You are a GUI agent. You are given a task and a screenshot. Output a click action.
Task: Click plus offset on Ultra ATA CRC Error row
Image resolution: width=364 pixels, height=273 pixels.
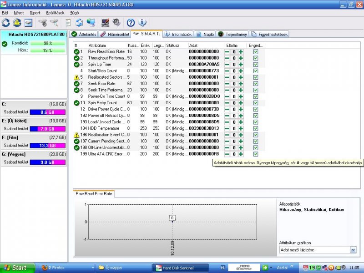click(x=241, y=154)
